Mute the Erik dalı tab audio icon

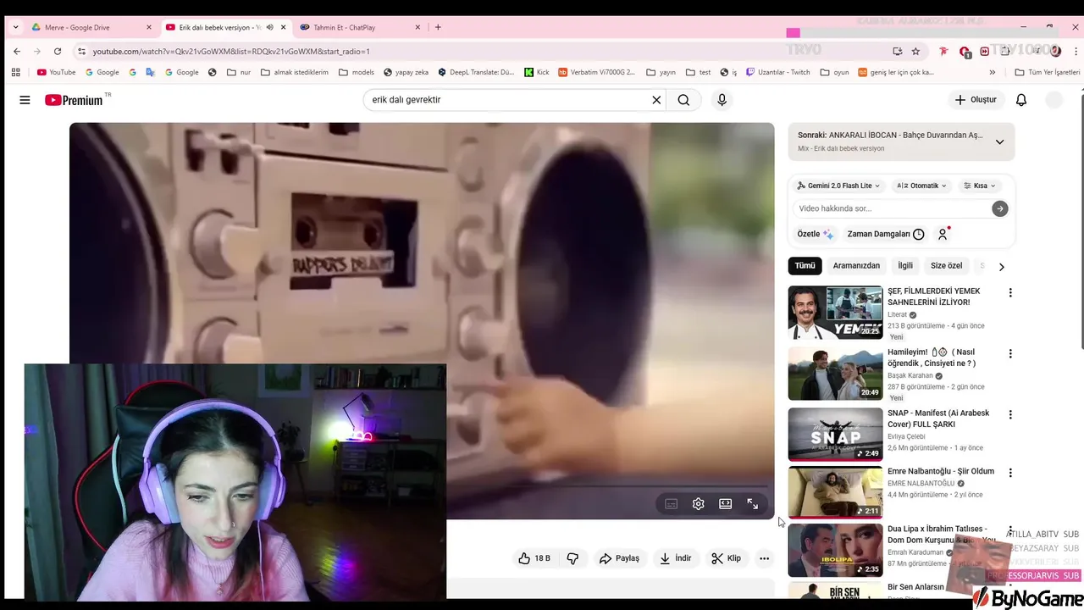point(270,27)
